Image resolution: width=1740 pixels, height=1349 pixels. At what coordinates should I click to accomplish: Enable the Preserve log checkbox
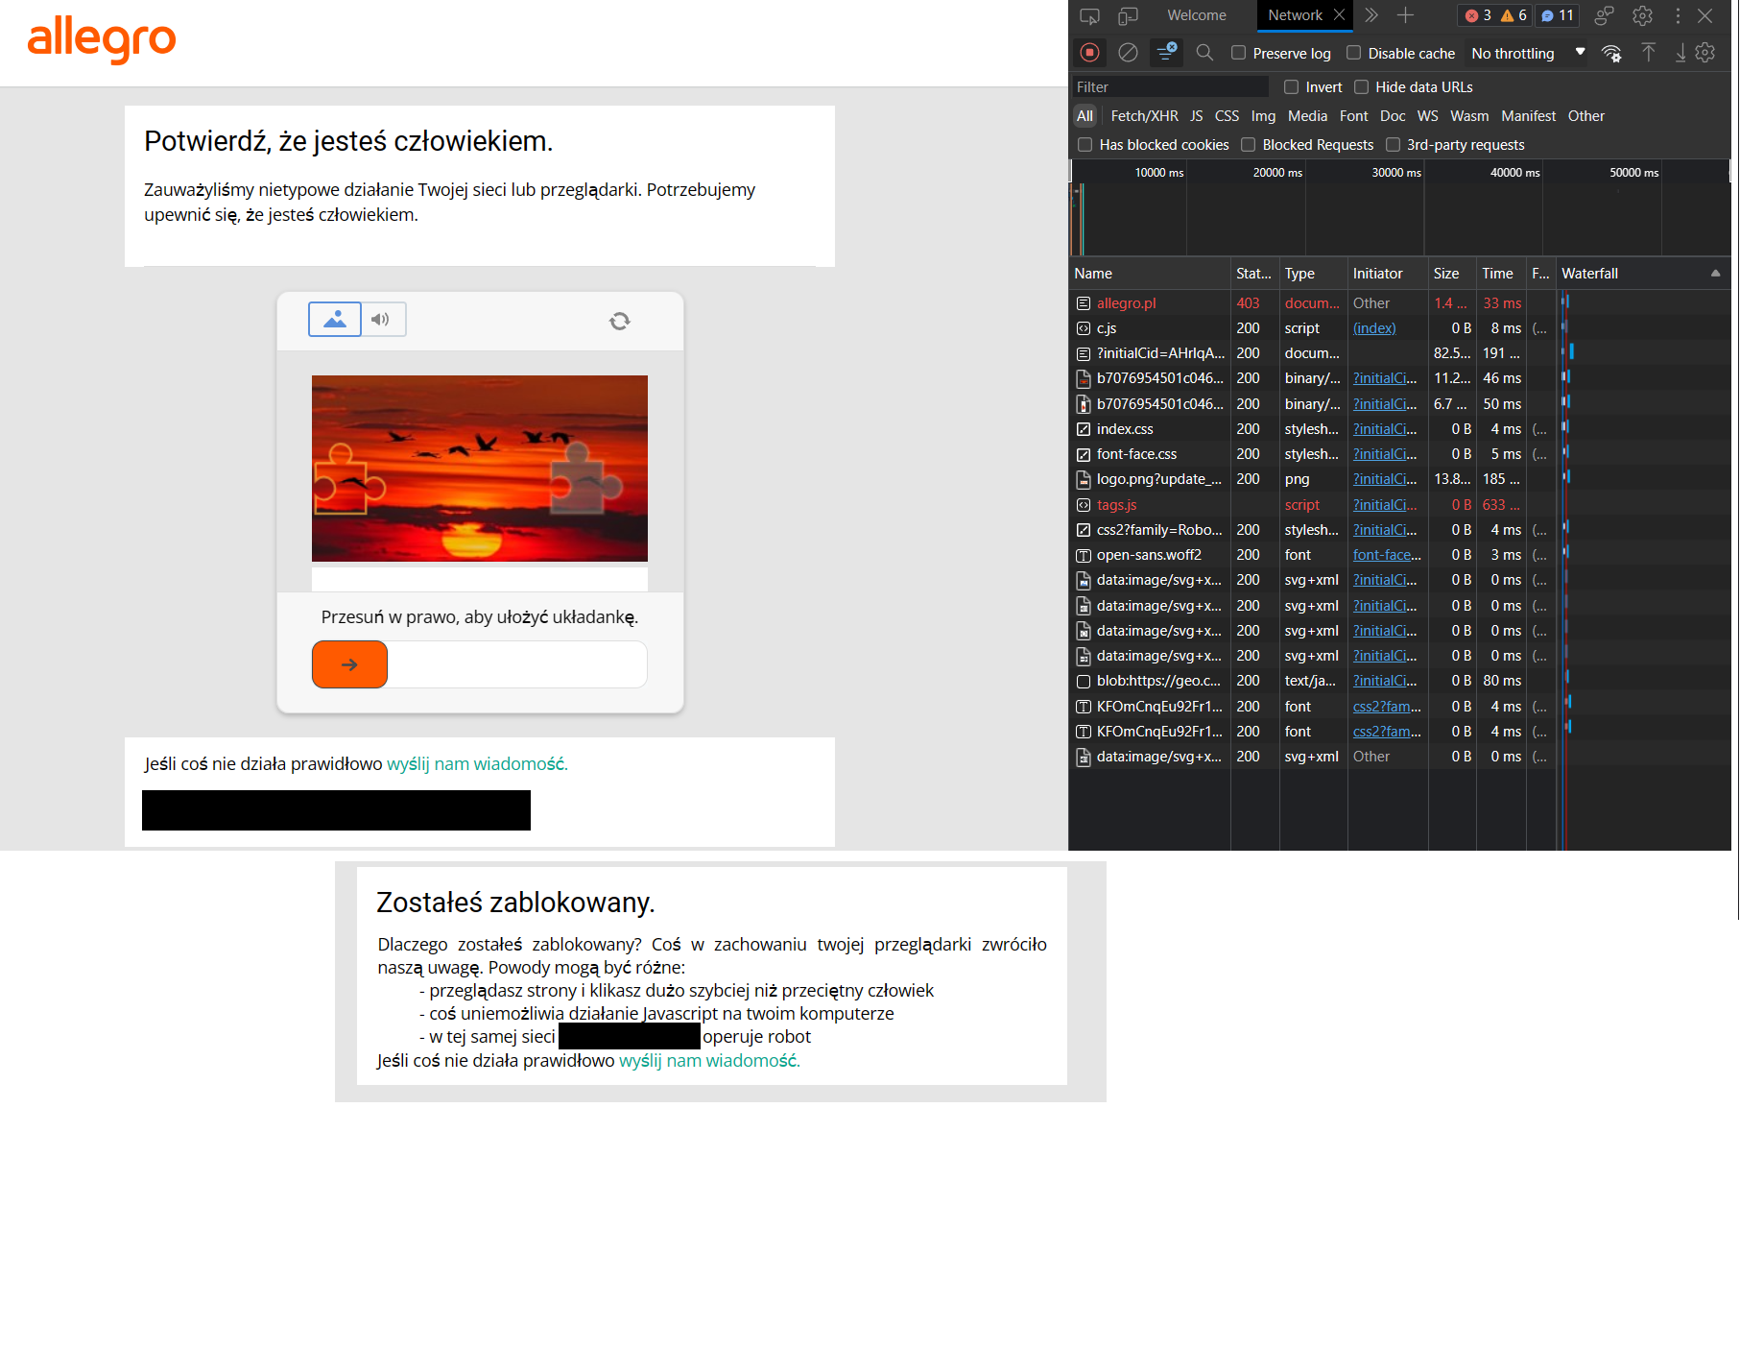tap(1239, 54)
